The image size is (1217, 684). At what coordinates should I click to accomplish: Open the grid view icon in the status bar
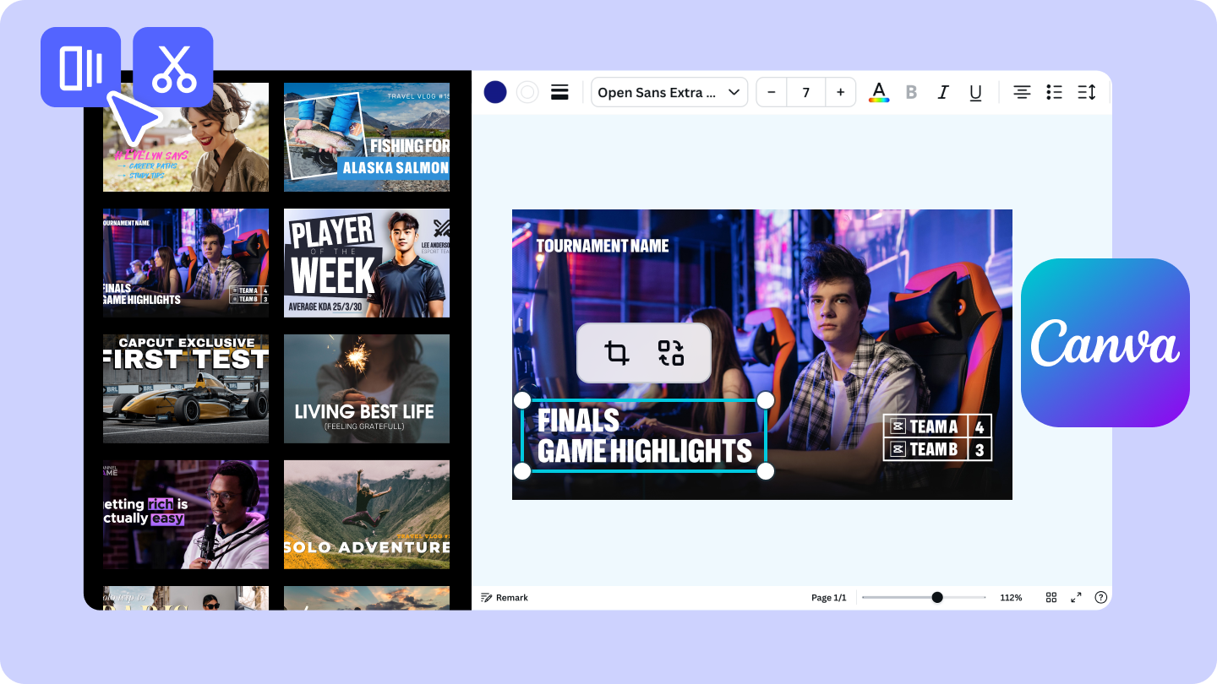tap(1051, 597)
